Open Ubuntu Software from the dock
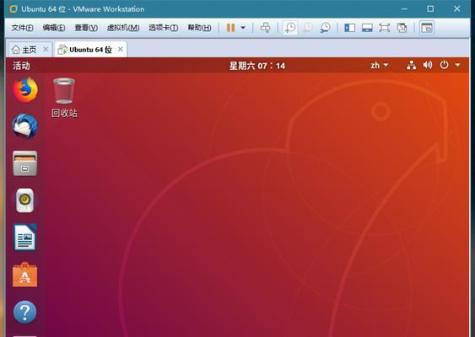 [24, 275]
